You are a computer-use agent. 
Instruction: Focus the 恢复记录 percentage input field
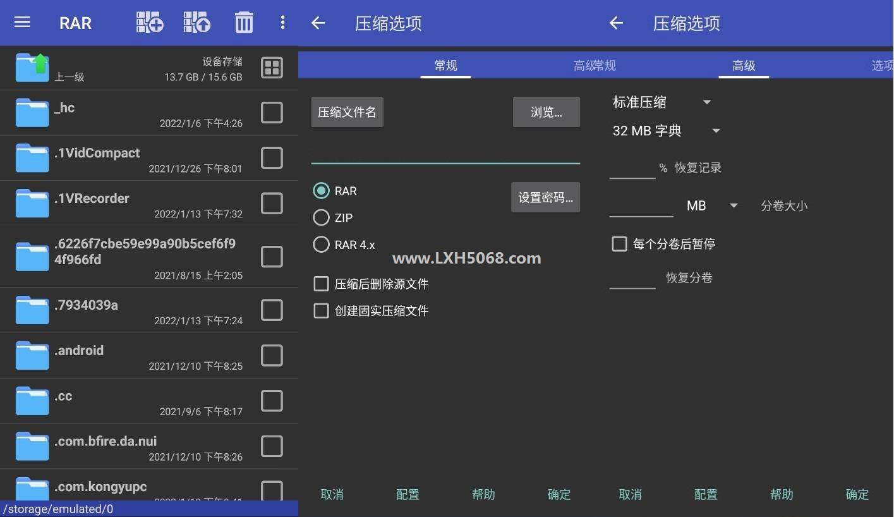[x=632, y=167]
